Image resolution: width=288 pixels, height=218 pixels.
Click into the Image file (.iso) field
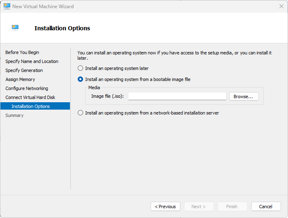[177, 96]
